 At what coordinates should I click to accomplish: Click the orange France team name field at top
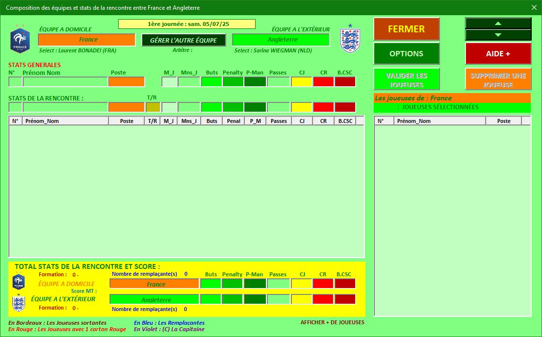point(87,40)
